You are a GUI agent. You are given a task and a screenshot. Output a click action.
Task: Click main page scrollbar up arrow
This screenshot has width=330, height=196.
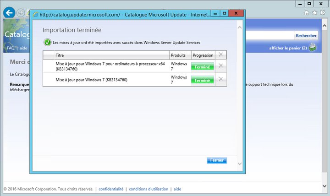(x=324, y=26)
